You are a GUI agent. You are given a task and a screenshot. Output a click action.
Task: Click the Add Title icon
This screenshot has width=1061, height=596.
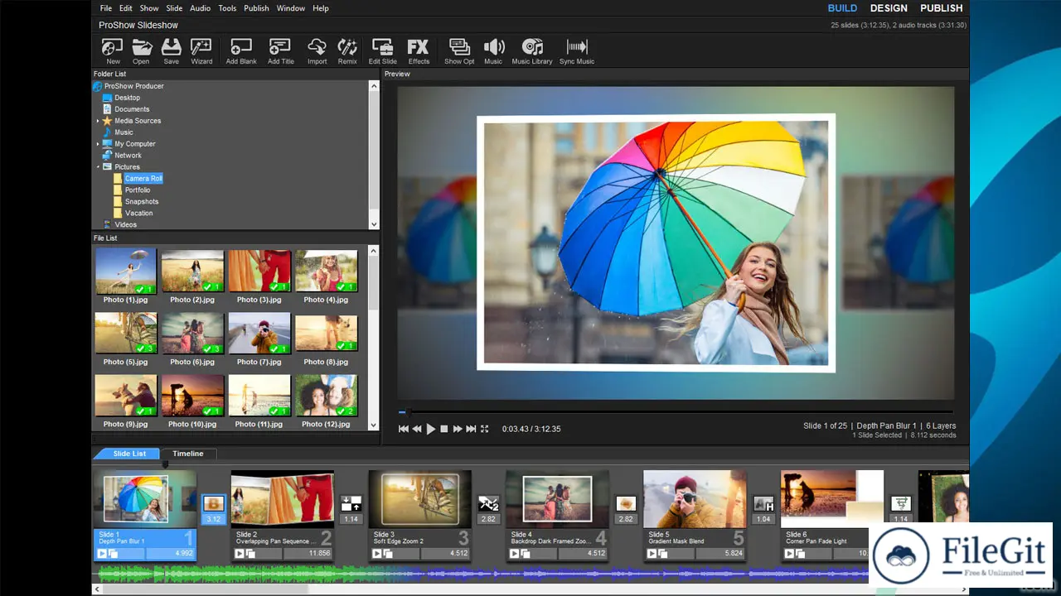tap(281, 50)
